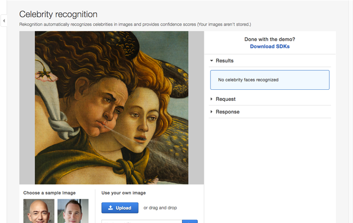Viewport: 353px width, 223px height.
Task: Collapse the left sidebar using arrow tab
Action: [x=4, y=21]
